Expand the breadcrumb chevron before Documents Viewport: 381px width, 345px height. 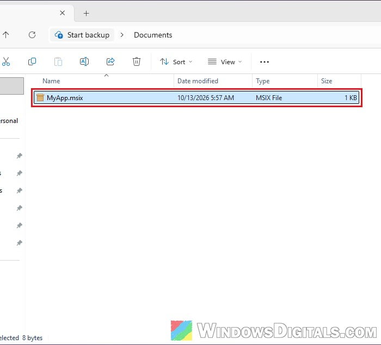coord(122,35)
